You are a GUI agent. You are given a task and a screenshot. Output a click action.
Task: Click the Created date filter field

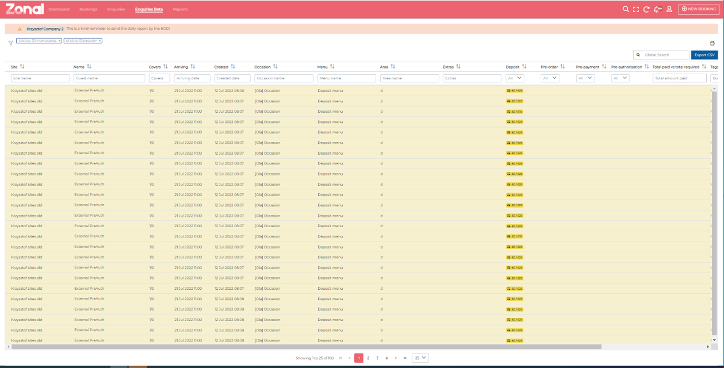tap(232, 78)
